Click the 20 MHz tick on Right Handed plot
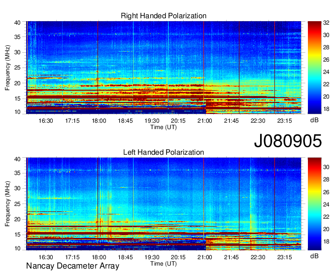This screenshot has width=335, height=272. 17,83
